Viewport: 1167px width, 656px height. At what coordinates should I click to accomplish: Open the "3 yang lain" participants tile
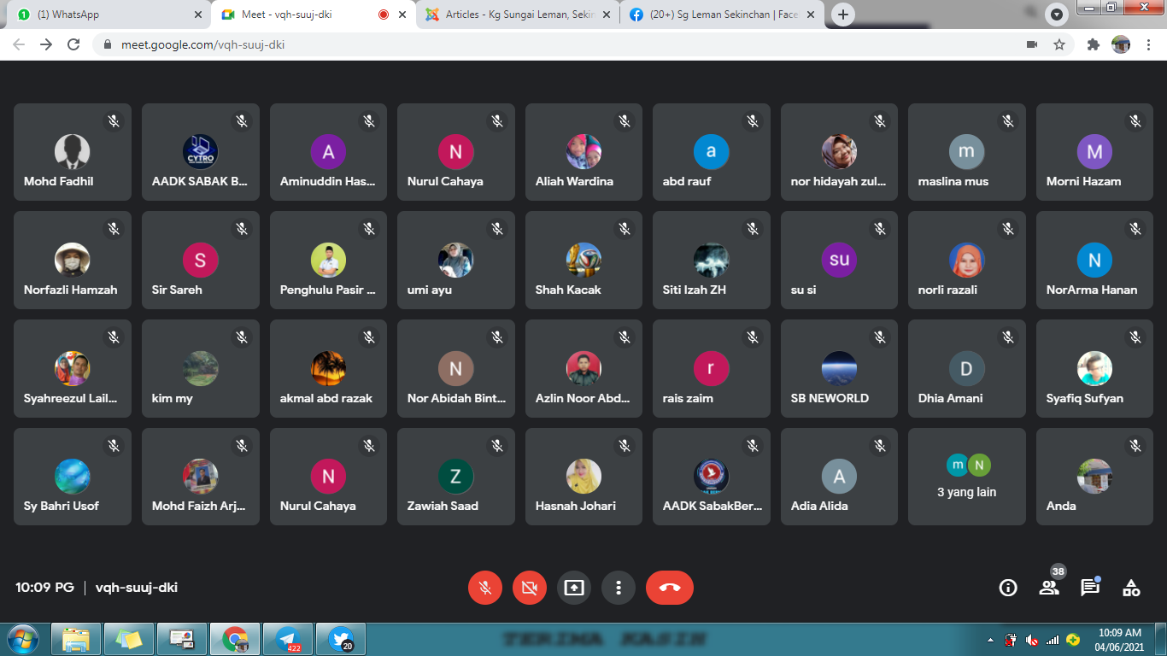tap(967, 477)
